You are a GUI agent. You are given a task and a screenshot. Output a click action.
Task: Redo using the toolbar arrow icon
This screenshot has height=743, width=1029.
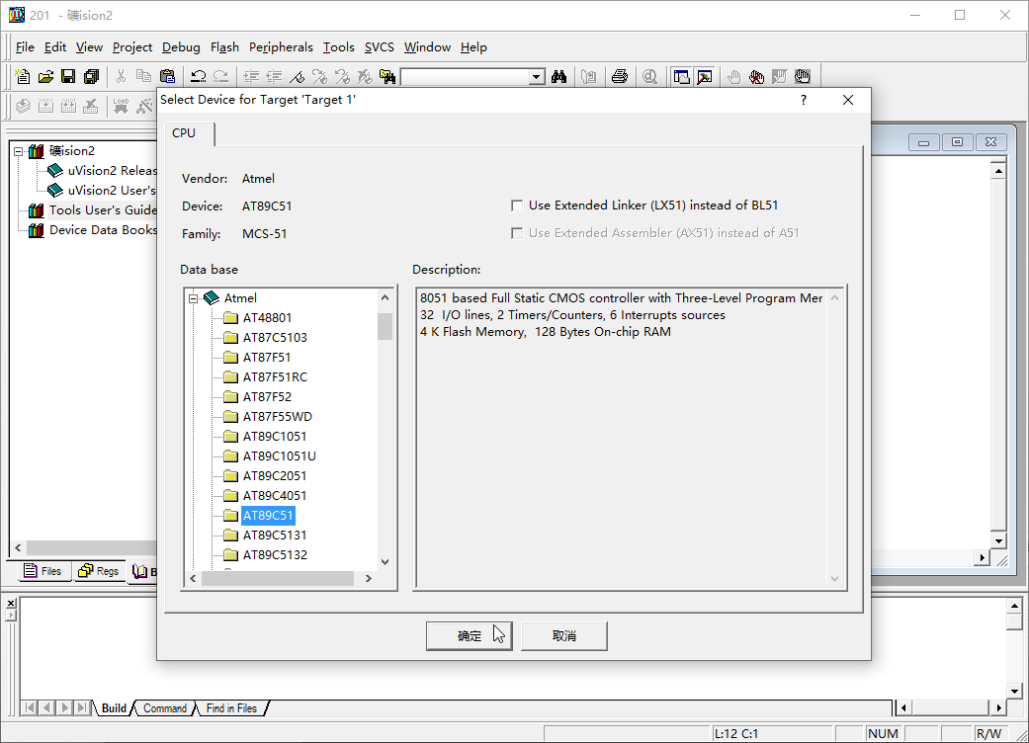[221, 77]
